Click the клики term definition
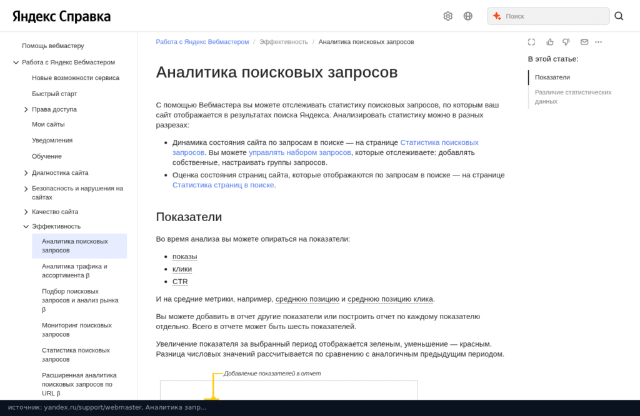The image size is (640, 416). [182, 269]
